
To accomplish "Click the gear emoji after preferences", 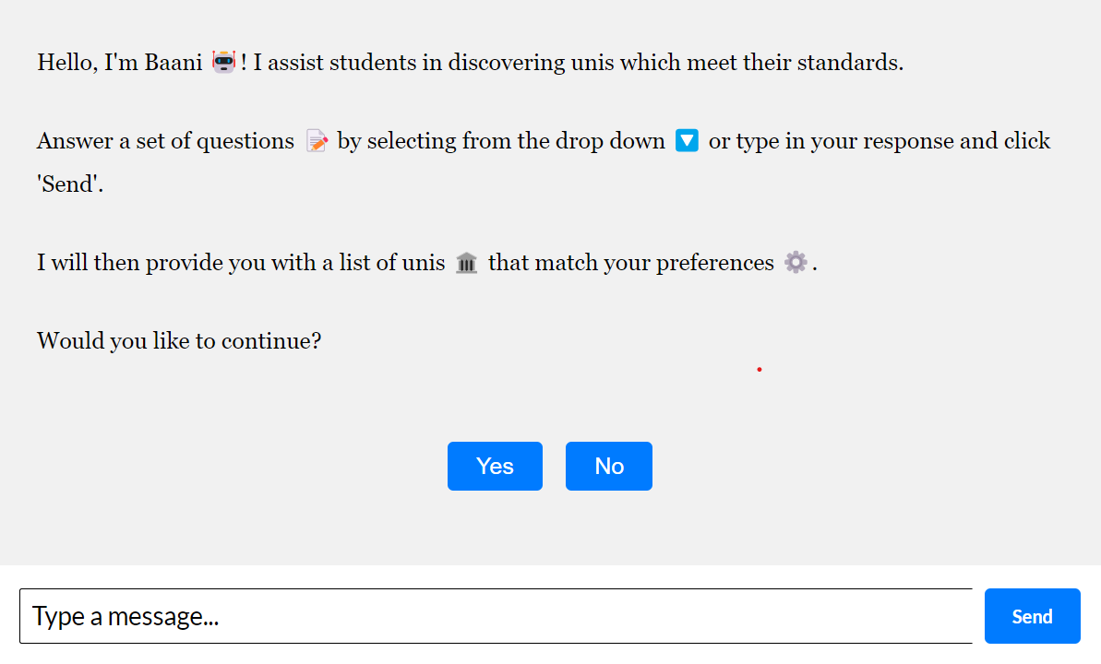I will (x=796, y=263).
